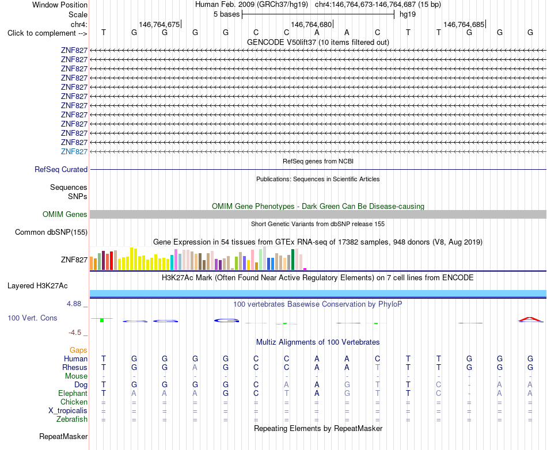Open "Multiz Alignments of 100 Vertebrates" title
Screen dimensions: 547x450
(x=318, y=342)
